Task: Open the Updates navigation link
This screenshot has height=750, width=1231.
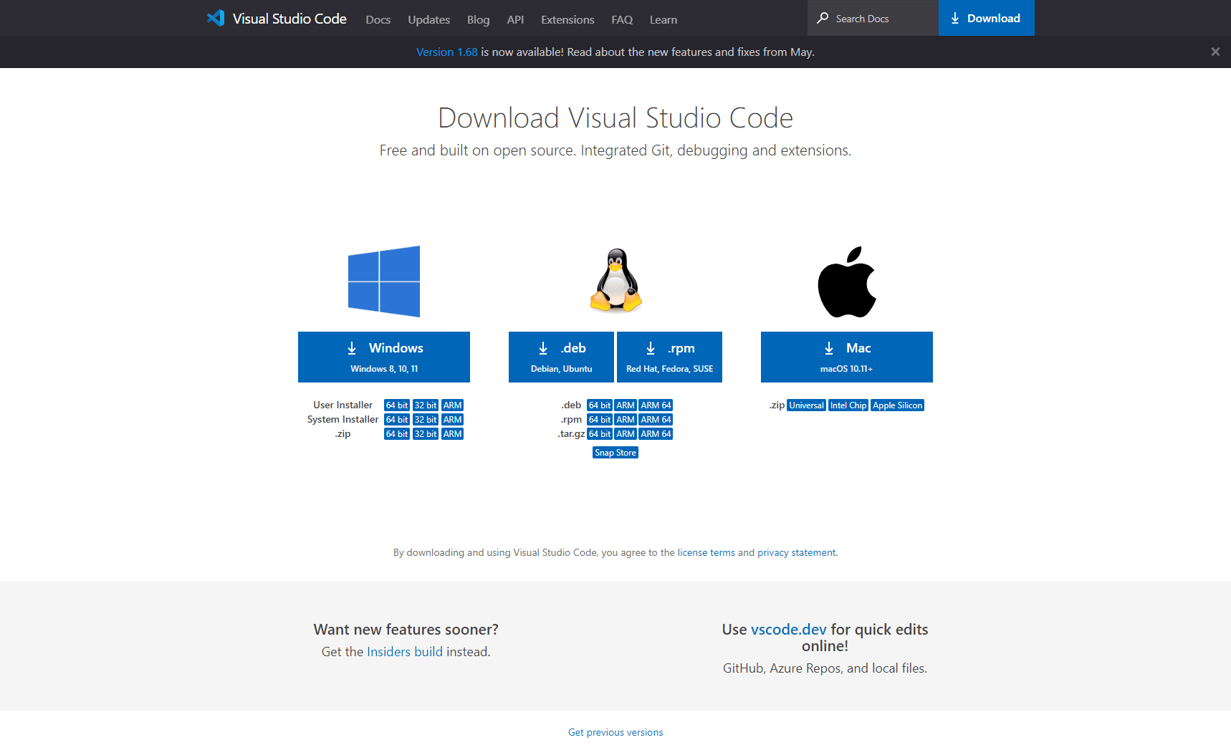Action: [428, 19]
